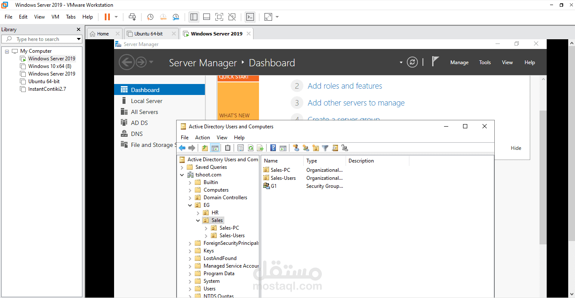Click the new organizational unit icon
575x298 pixels.
316,148
